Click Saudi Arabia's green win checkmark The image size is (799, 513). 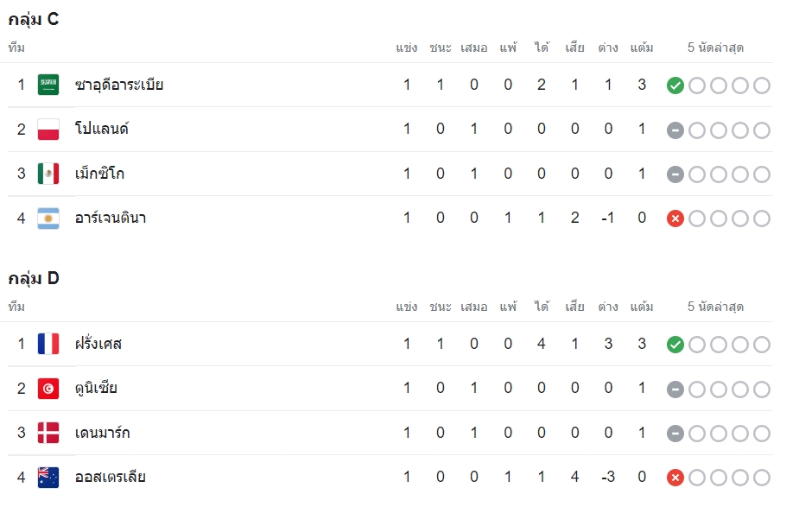coord(675,85)
